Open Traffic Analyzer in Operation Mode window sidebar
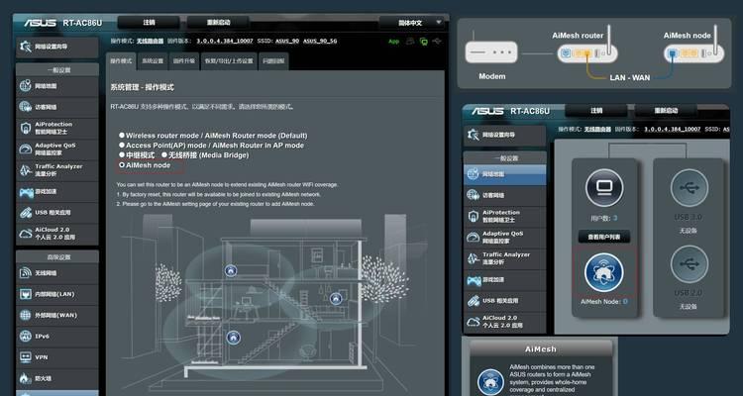Image resolution: width=743 pixels, height=396 pixels. point(56,170)
